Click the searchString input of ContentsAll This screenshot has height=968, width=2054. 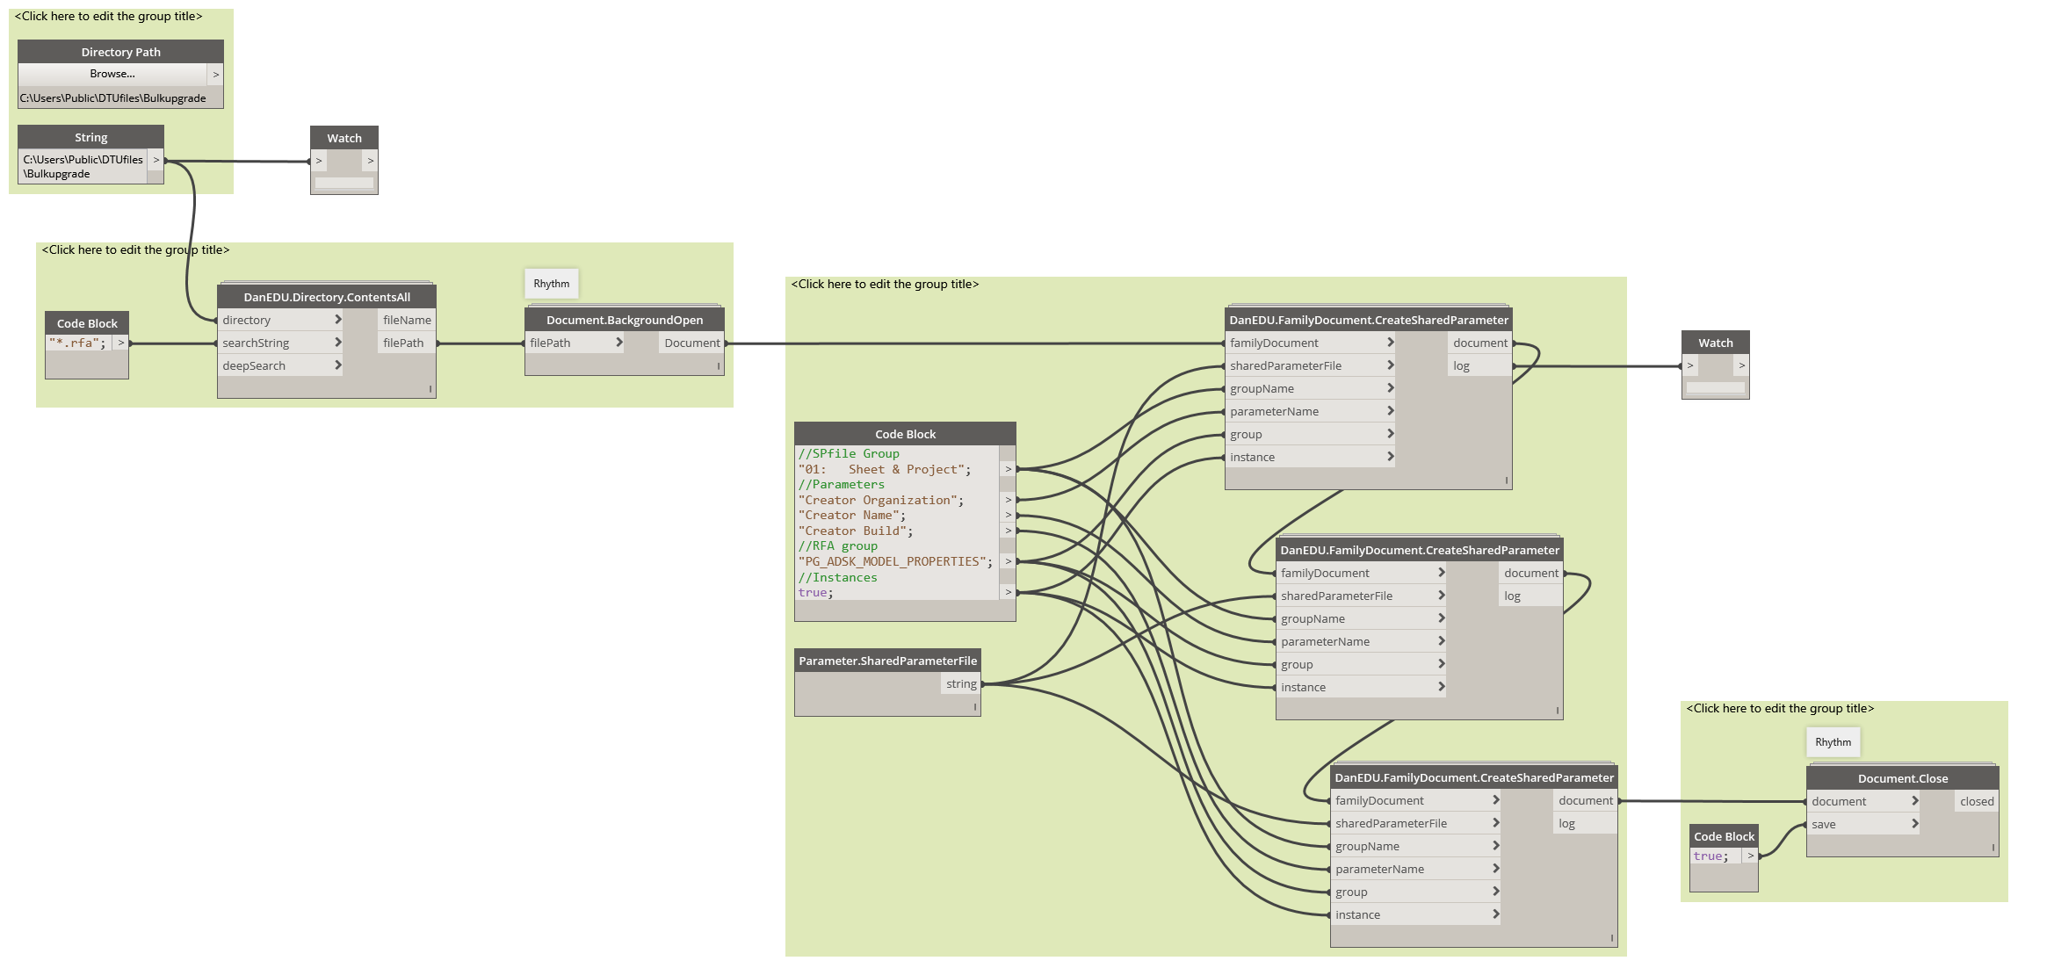[x=280, y=343]
